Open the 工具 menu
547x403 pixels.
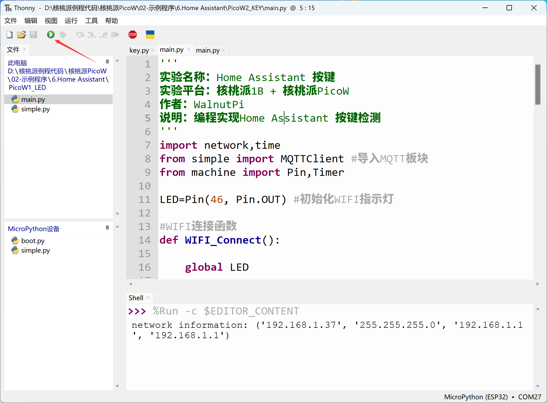click(x=91, y=21)
